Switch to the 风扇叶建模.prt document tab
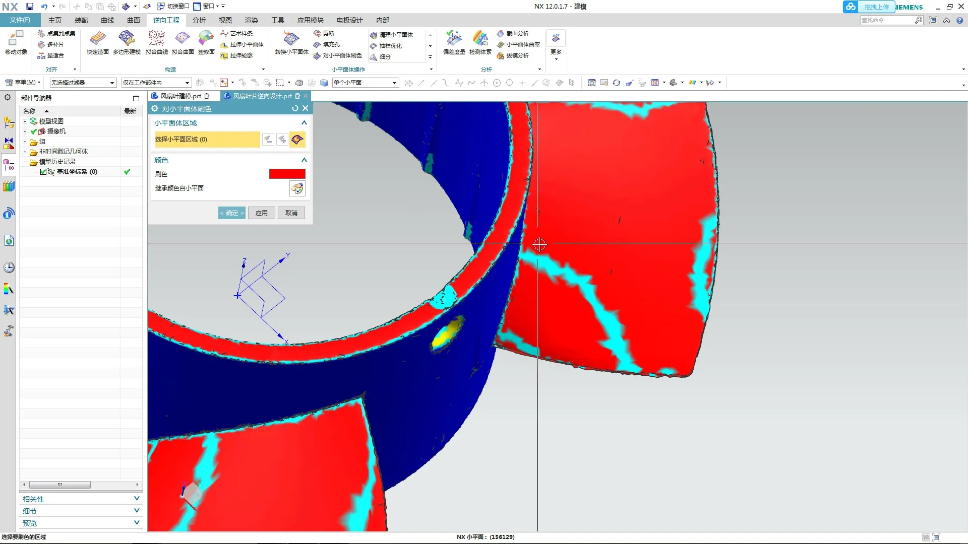The width and height of the screenshot is (968, 544). pyautogui.click(x=180, y=96)
